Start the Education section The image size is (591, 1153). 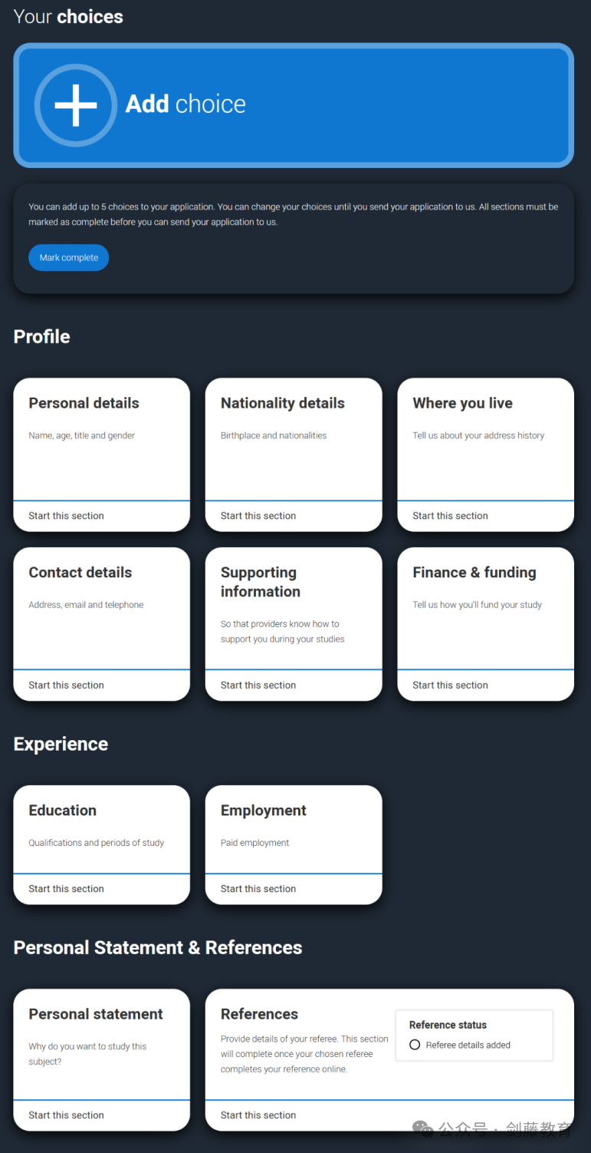66,889
